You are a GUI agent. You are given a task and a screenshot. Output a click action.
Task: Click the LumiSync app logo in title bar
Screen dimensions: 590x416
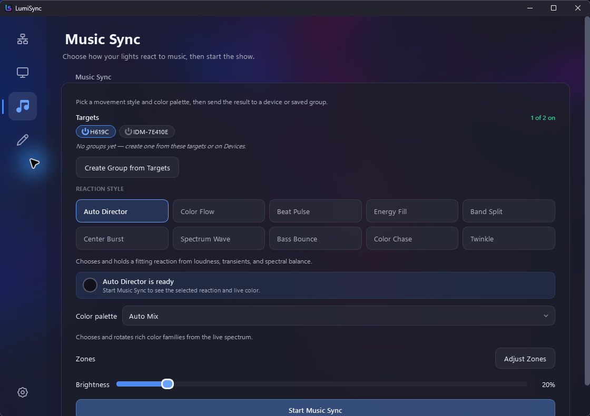[8, 8]
